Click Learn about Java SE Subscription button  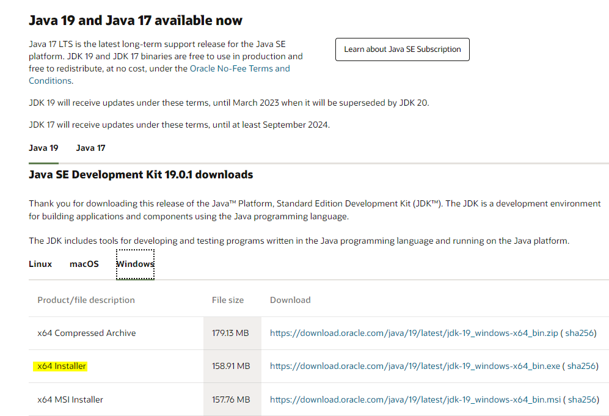pos(403,49)
